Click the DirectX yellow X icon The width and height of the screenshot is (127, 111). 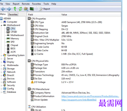(x=5, y=75)
